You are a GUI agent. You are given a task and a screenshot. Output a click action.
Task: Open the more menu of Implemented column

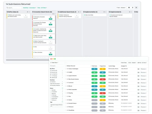pos(131,12)
